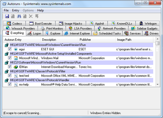
Task: Open the File menu
Action: 6,10
